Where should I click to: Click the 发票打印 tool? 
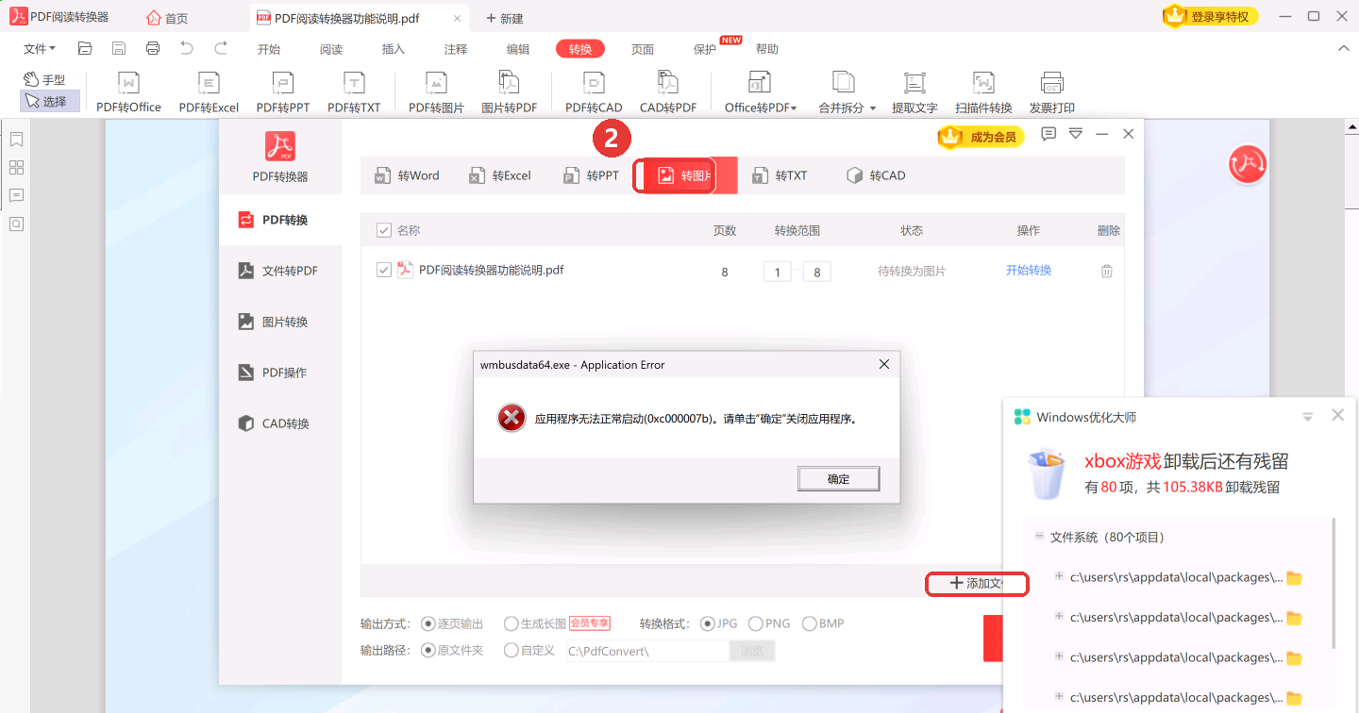1051,93
